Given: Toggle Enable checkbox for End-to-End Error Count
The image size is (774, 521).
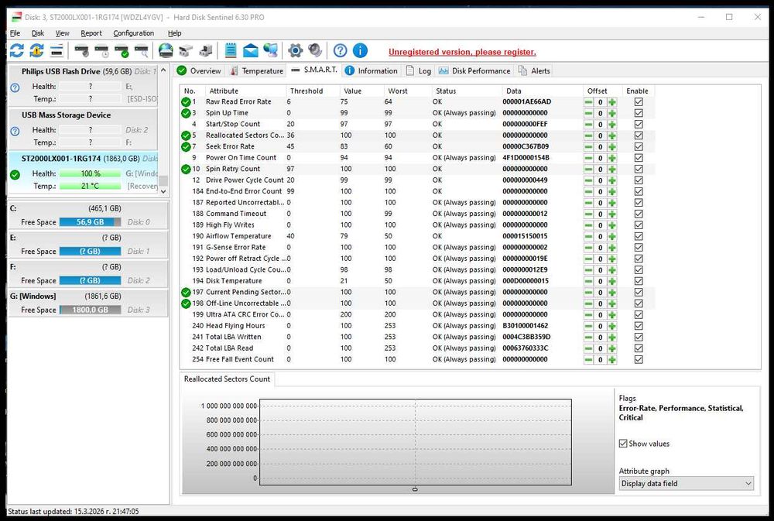Looking at the screenshot, I should 639,192.
